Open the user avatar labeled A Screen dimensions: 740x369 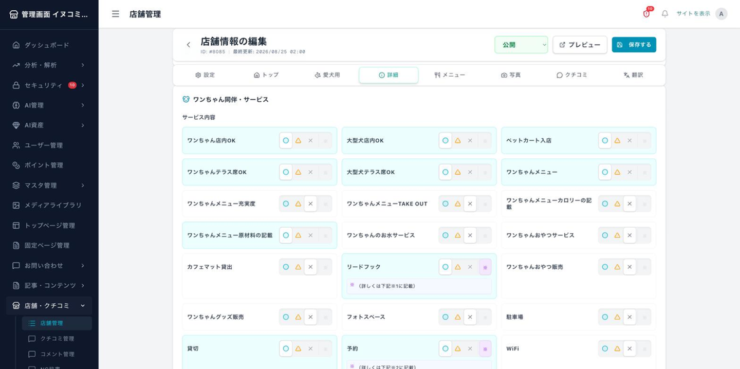(721, 14)
